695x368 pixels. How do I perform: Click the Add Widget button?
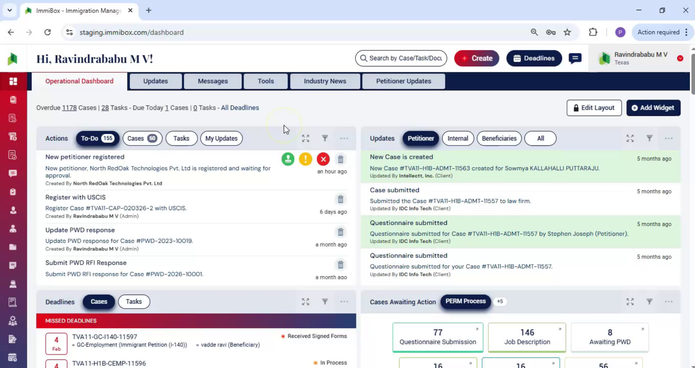point(653,108)
